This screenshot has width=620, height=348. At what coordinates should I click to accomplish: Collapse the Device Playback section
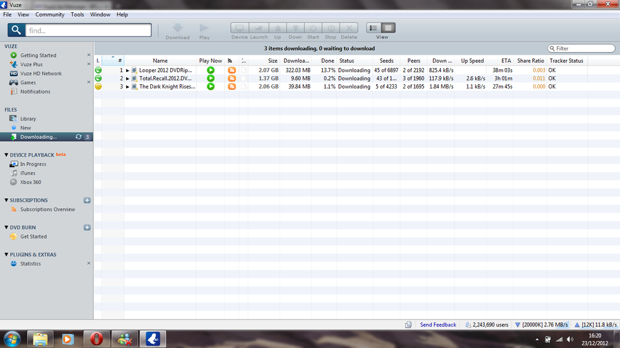[x=6, y=155]
